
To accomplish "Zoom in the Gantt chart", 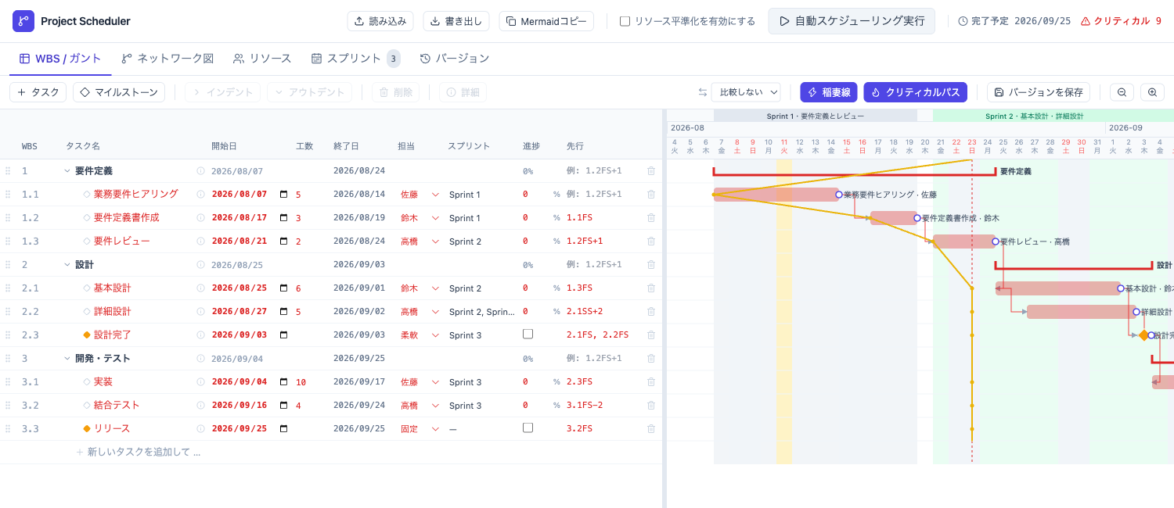I will click(x=1152, y=92).
